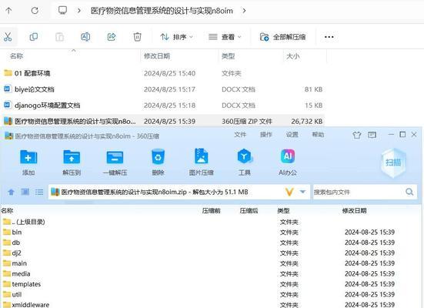Screen dimensions: 424x308
Task: Click the three-dot more options button
Action: click(x=329, y=37)
